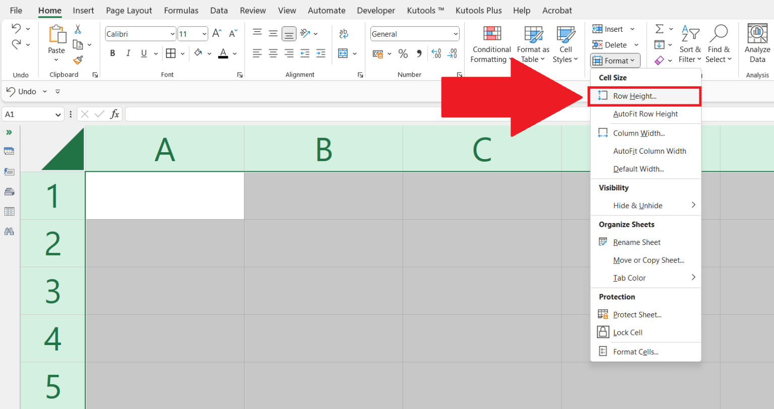
Task: Click the Find & Select icon
Action: coord(719,43)
